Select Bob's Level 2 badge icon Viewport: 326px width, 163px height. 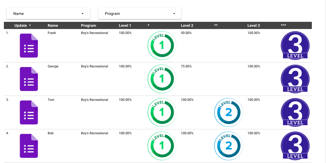228,146
